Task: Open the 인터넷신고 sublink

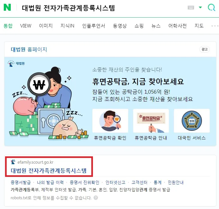Action: pos(115,183)
